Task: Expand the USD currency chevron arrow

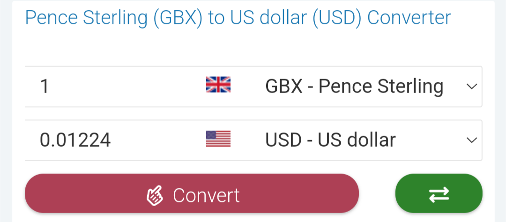Action: (471, 140)
